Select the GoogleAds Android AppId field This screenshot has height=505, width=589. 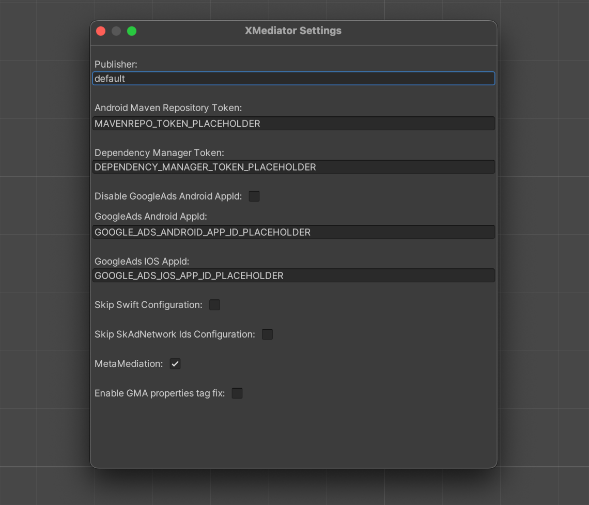click(x=293, y=232)
